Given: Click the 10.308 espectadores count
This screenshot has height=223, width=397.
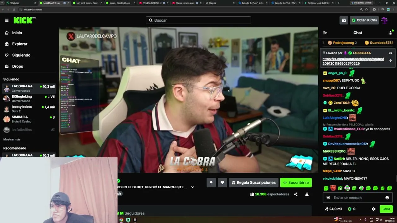Looking at the screenshot, I should pos(270,194).
